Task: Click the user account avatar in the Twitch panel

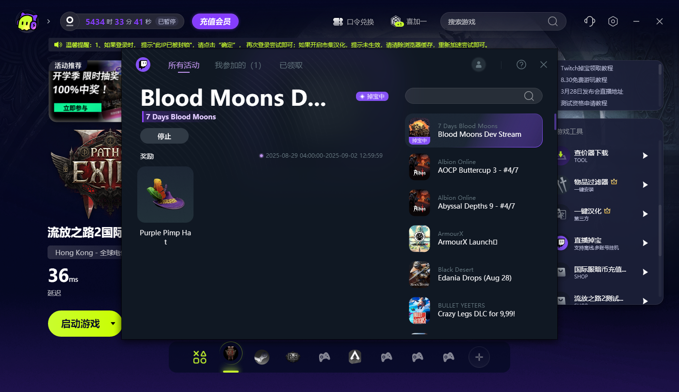Action: click(479, 65)
